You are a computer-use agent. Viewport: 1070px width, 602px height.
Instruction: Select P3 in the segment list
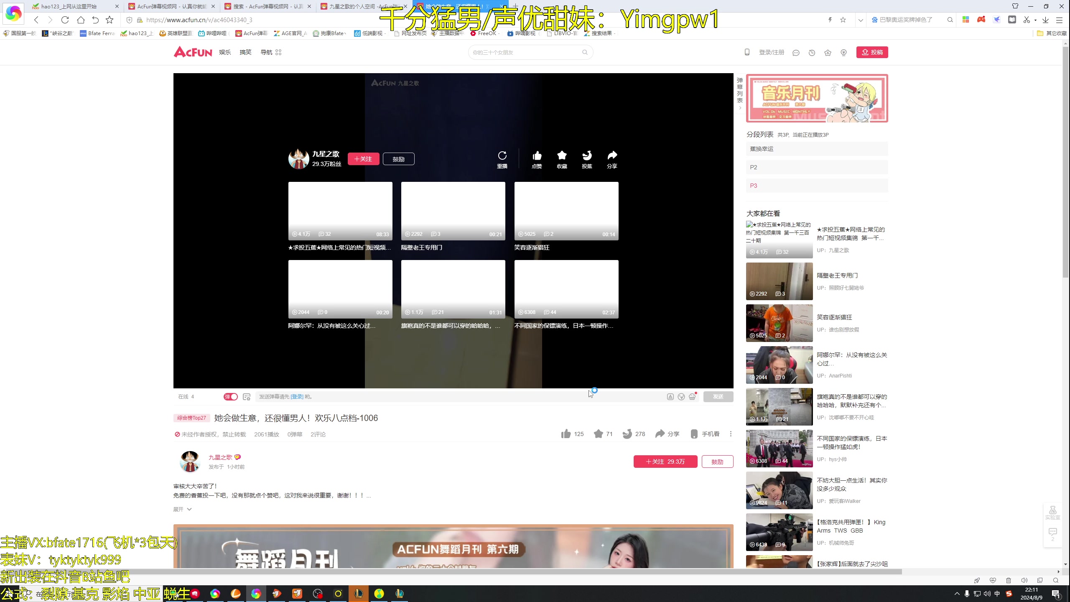click(817, 186)
